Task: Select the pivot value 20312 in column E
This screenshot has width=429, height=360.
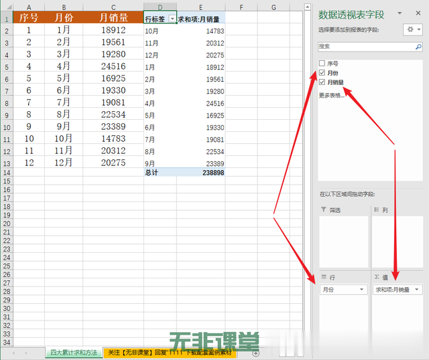Action: pos(201,43)
